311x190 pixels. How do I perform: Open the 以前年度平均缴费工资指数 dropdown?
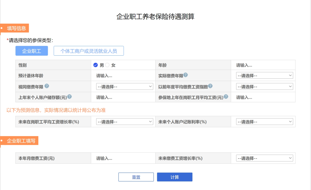(x=264, y=86)
